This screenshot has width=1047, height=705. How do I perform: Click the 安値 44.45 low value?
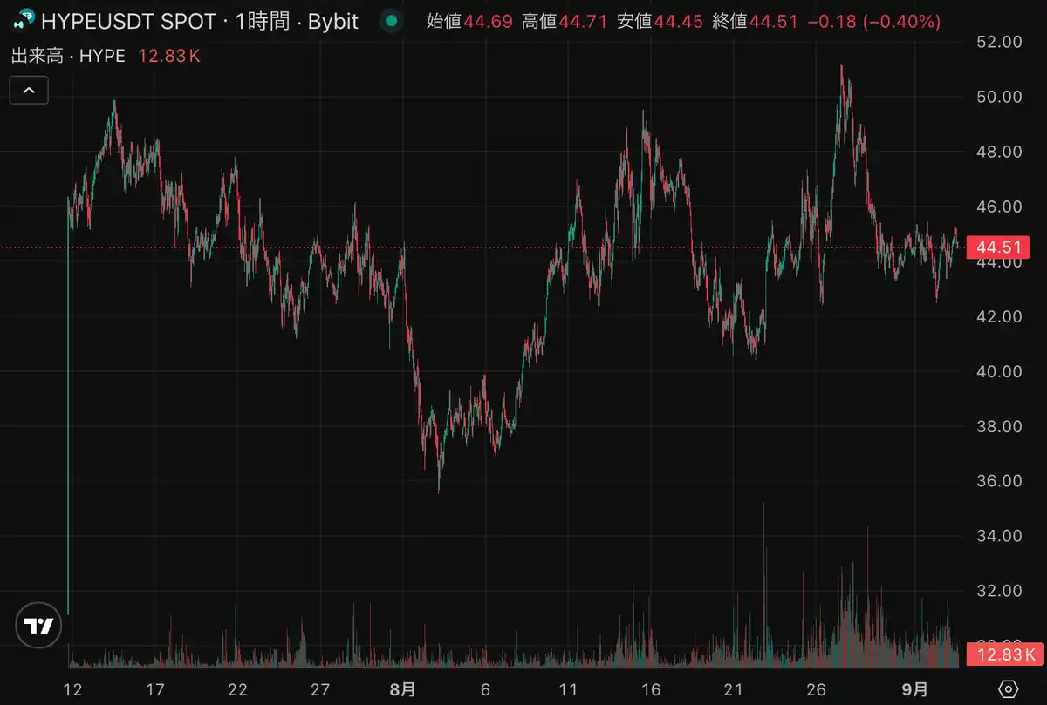click(x=660, y=21)
